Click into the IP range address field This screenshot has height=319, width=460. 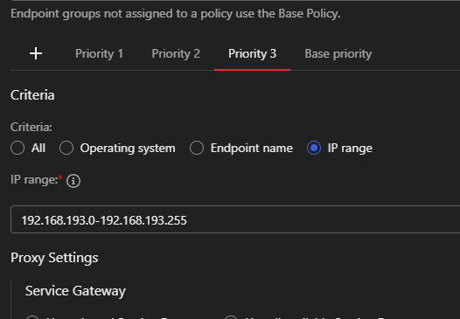point(235,219)
